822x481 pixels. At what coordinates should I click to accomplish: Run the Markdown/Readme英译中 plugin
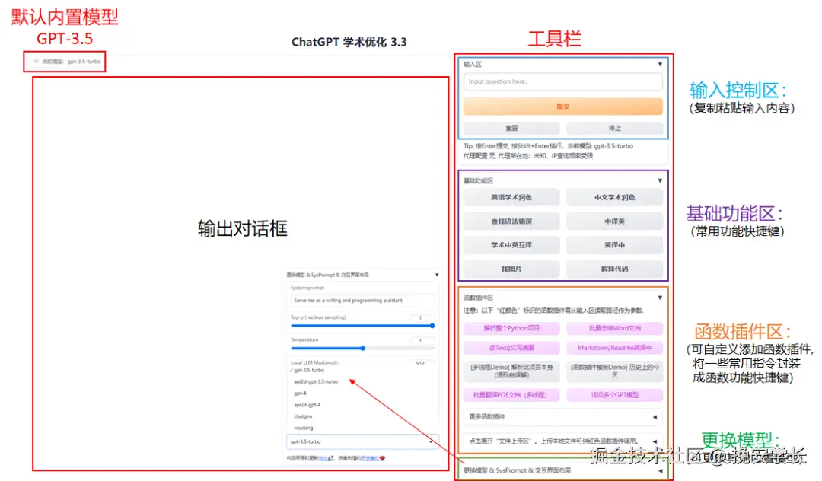(614, 348)
